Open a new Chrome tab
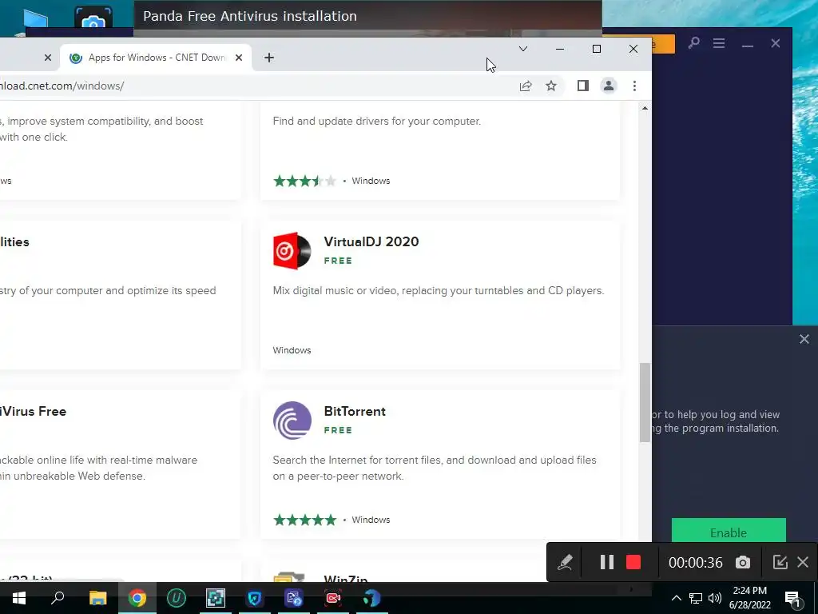Image resolution: width=818 pixels, height=614 pixels. point(268,58)
